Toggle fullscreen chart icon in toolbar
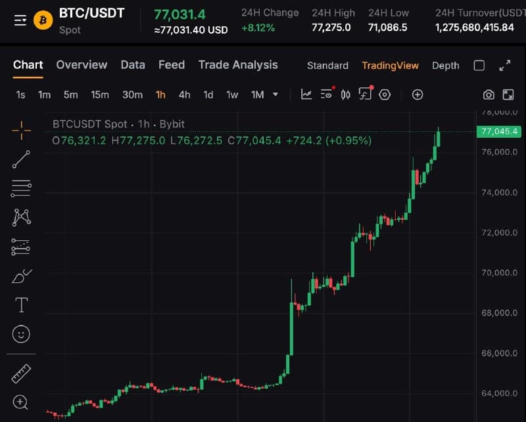Screen dimensions: 526x422 [508, 95]
